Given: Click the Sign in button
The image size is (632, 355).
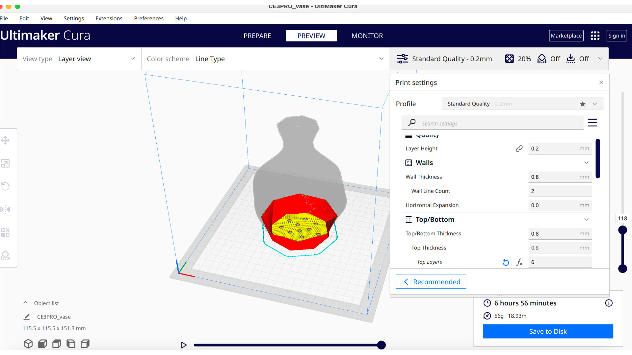Looking at the screenshot, I should [617, 36].
